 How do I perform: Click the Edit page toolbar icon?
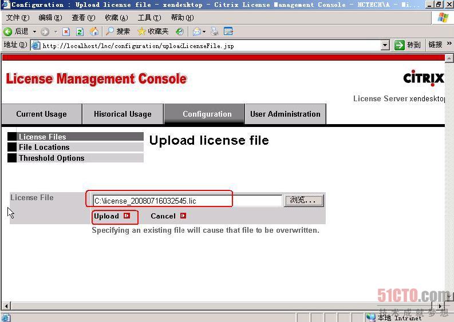pos(228,31)
